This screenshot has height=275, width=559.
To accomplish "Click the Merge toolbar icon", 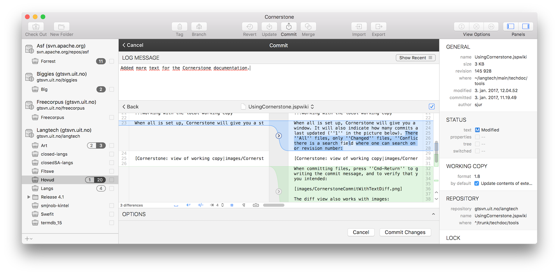I will pos(308,27).
